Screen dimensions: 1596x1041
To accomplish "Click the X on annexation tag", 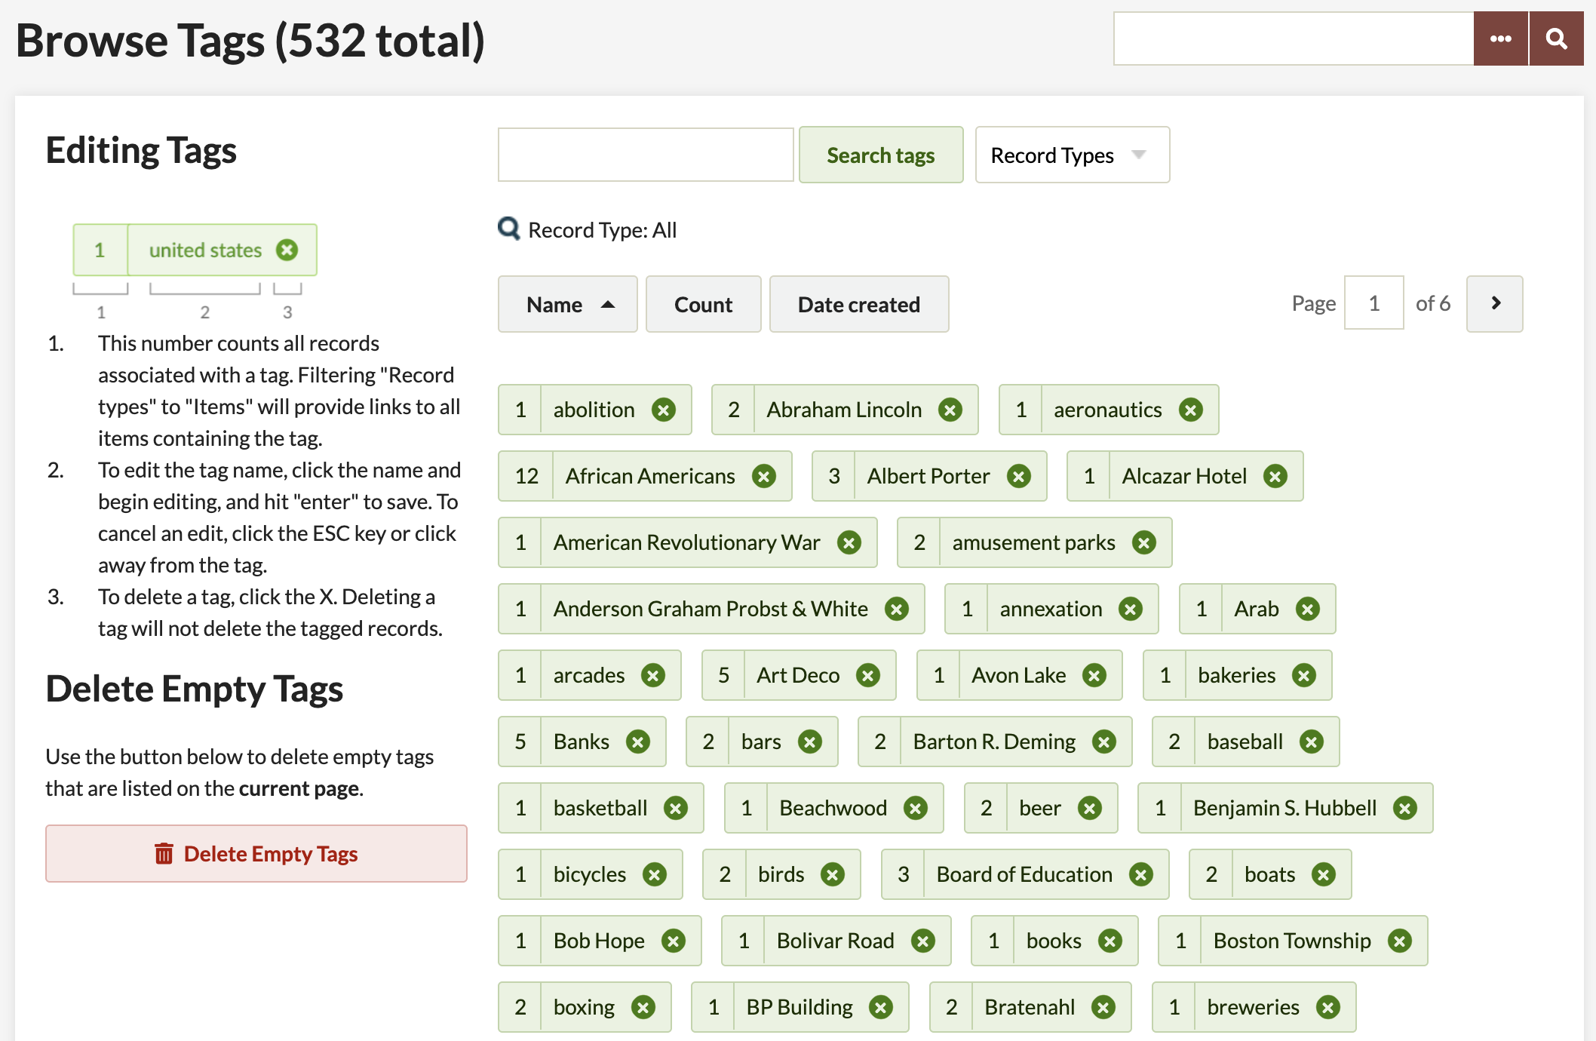I will [x=1131, y=609].
